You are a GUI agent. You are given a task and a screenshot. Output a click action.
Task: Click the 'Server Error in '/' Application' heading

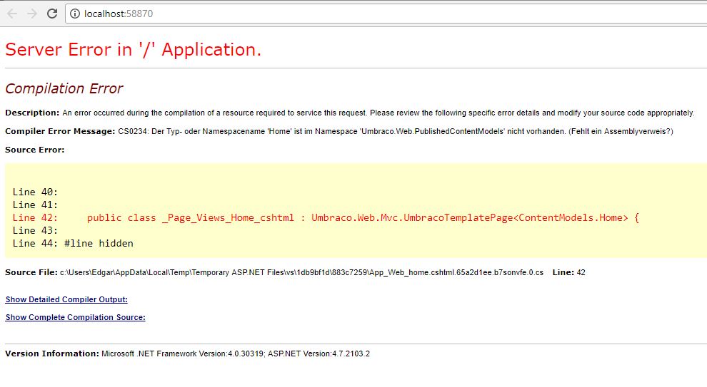click(x=133, y=49)
